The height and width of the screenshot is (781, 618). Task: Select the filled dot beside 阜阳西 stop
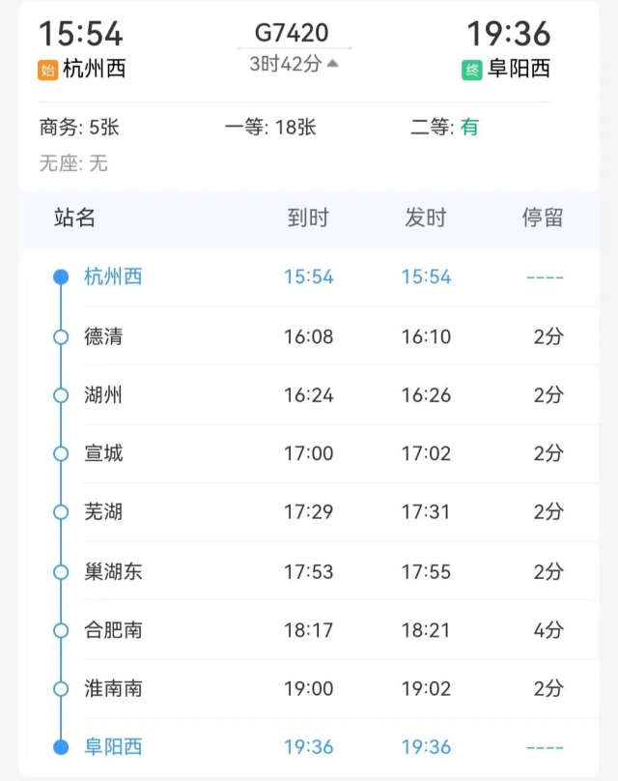pos(61,747)
